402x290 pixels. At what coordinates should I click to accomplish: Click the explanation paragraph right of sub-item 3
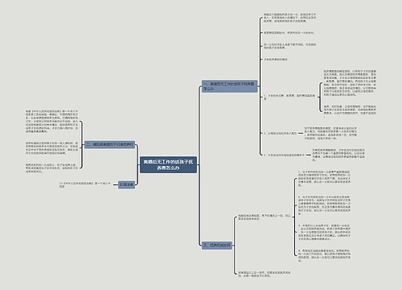[x=338, y=155]
